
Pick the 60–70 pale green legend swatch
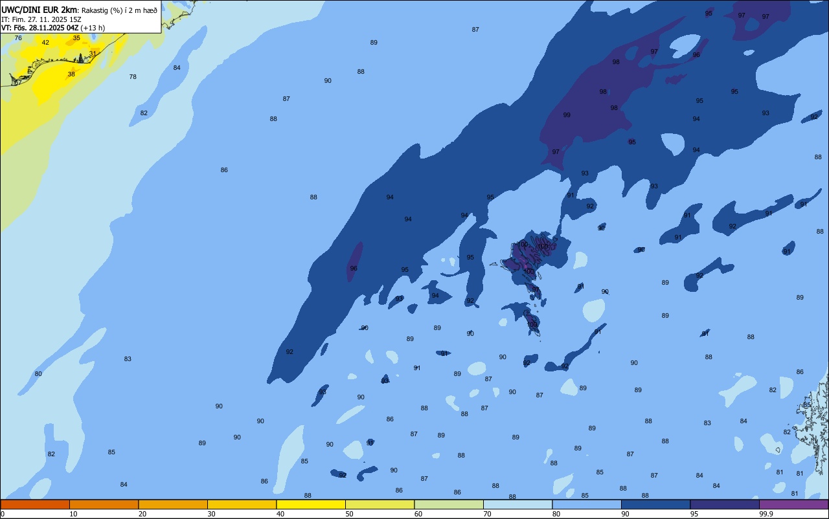(x=449, y=504)
